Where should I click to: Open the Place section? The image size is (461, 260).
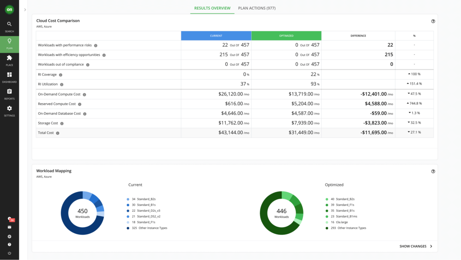tap(9, 60)
